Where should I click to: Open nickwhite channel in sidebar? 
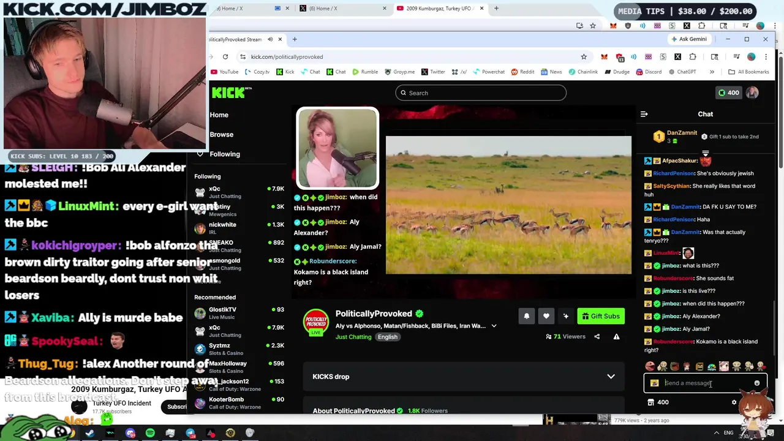tap(239, 228)
